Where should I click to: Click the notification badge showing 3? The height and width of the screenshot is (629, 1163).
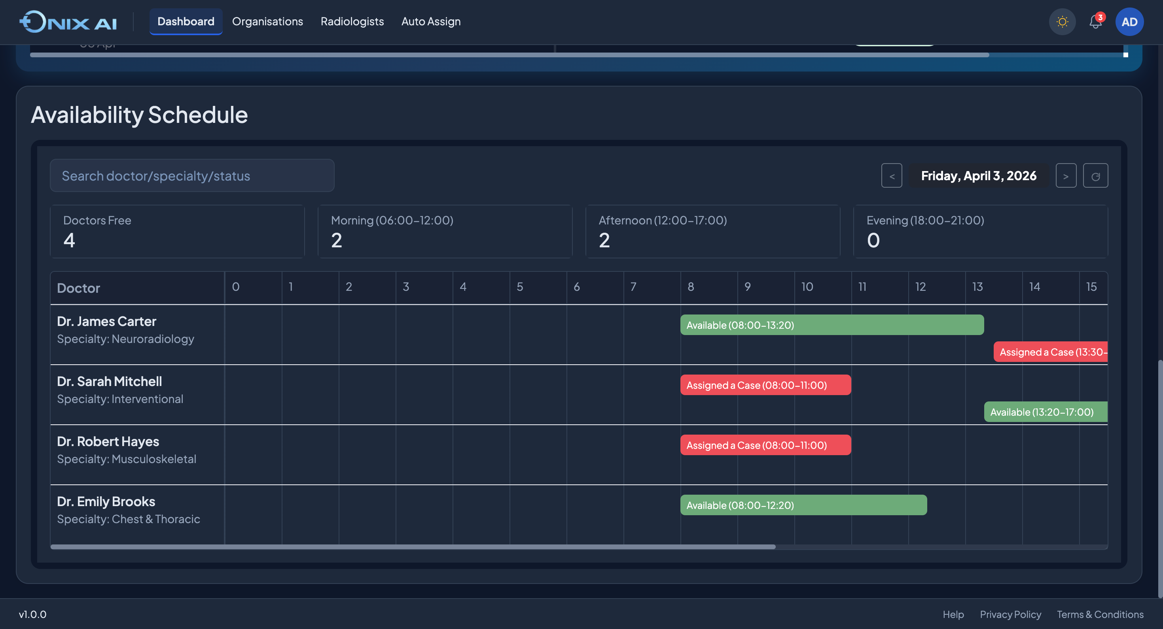click(x=1100, y=17)
